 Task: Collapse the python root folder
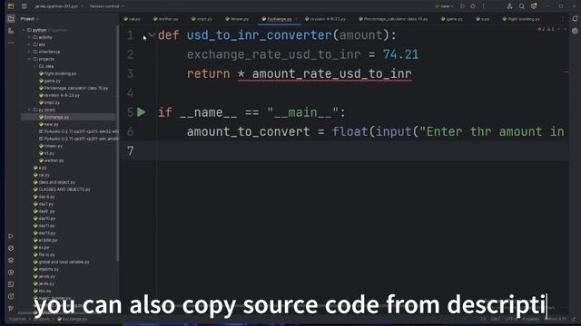click(x=24, y=30)
